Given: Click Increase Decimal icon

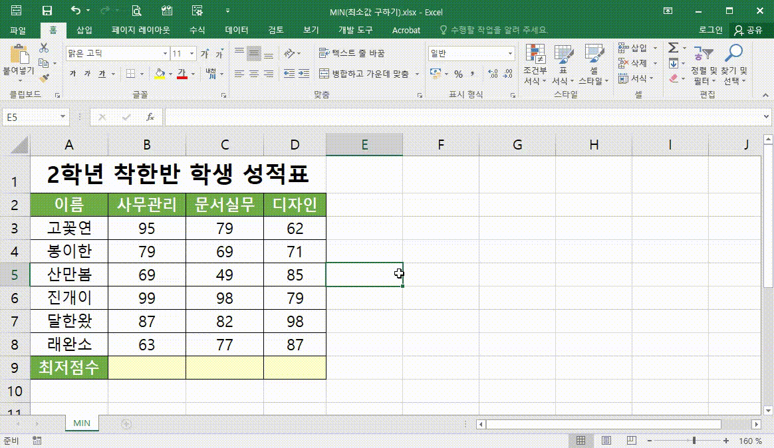Looking at the screenshot, I should point(493,74).
